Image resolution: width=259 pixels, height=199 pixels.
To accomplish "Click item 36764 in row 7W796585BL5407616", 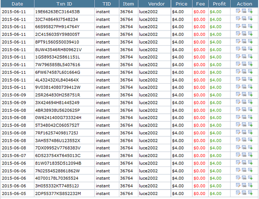I will click(126, 65).
